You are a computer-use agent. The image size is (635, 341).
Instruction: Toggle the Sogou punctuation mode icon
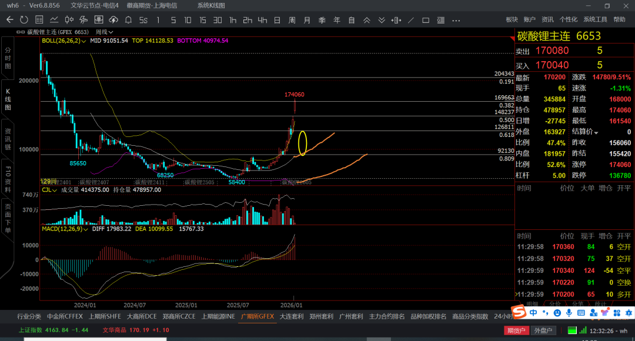[546, 313]
